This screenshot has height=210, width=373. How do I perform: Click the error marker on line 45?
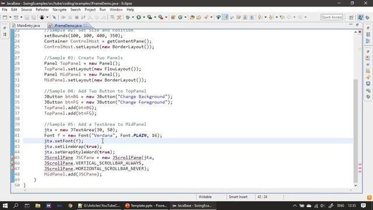[13, 157]
